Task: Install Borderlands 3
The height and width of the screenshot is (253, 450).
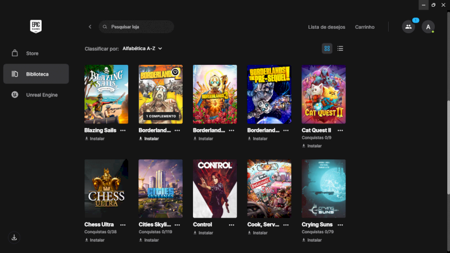Action: coord(203,139)
